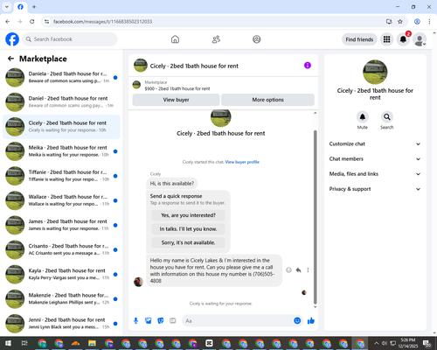The height and width of the screenshot is (350, 437).
Task: Open Task View on taskbar
Action: click(24, 343)
